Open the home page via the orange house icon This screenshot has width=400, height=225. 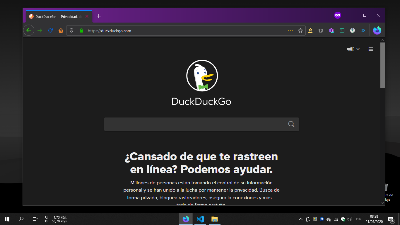(x=61, y=30)
